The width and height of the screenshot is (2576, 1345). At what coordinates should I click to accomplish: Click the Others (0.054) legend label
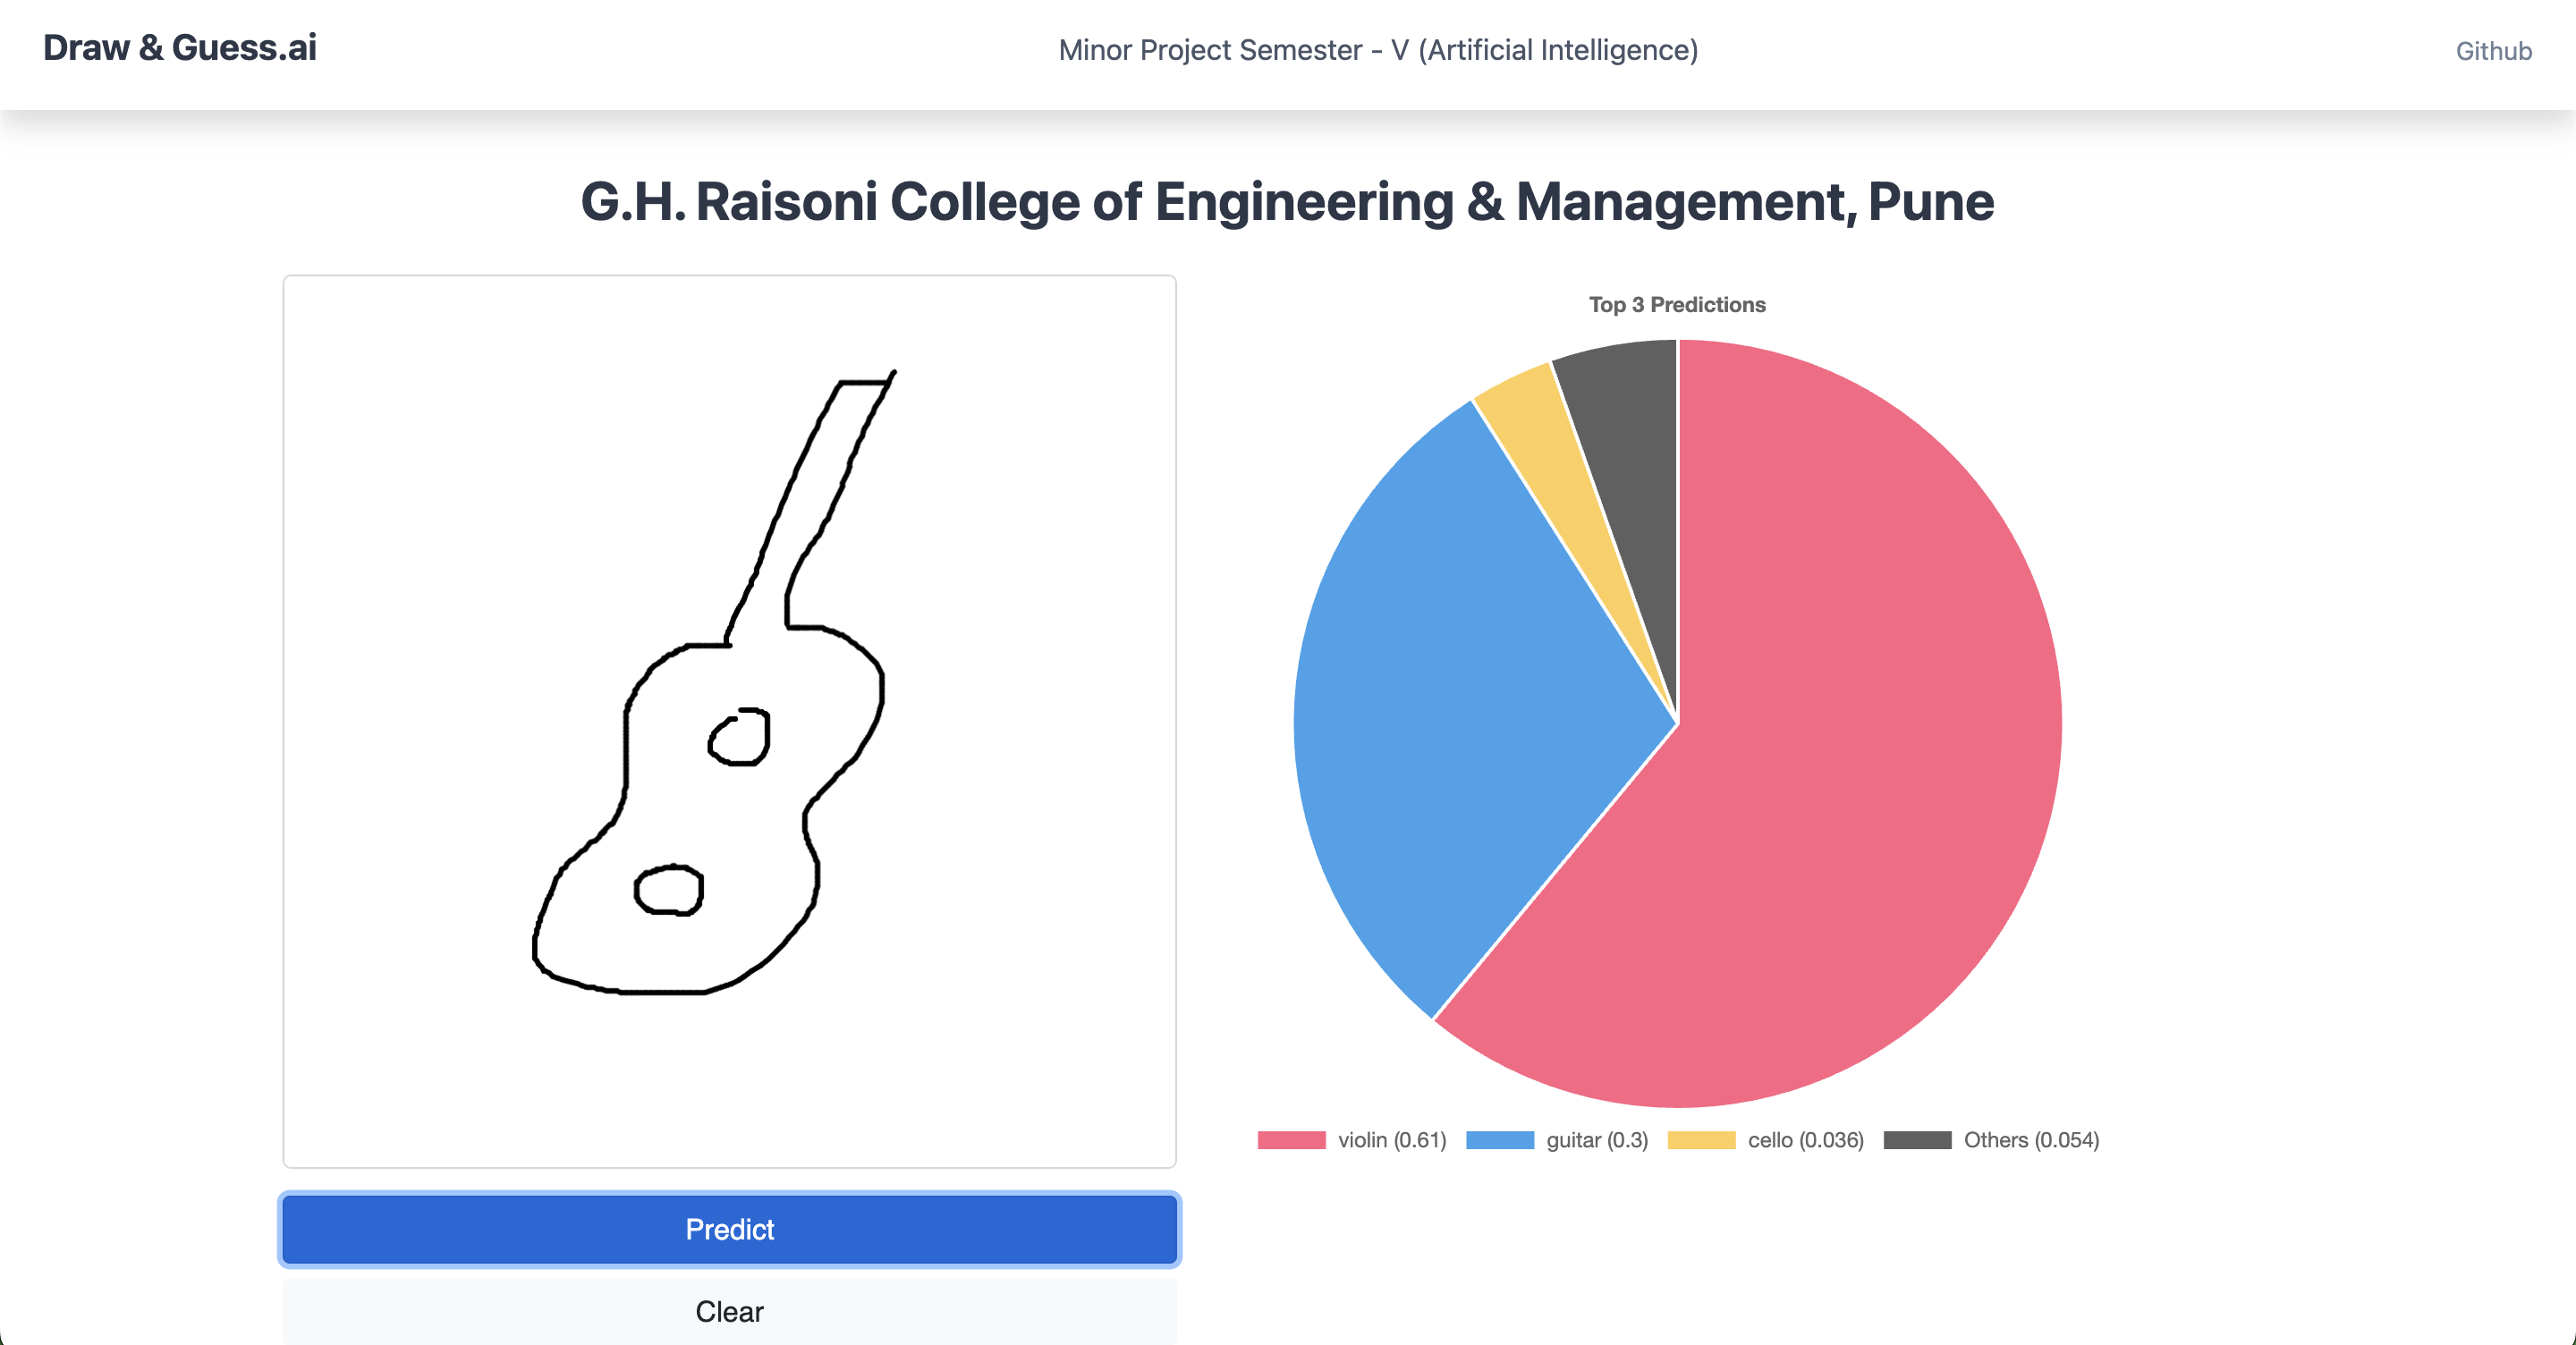click(x=2030, y=1140)
